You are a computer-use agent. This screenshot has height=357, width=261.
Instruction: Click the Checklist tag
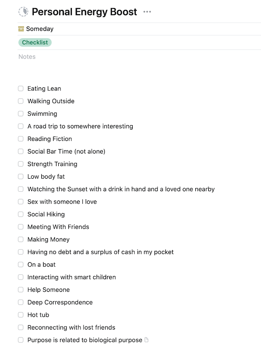coord(35,43)
